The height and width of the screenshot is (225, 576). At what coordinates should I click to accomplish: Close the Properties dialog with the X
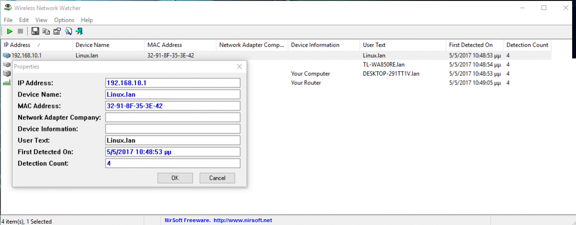(239, 67)
